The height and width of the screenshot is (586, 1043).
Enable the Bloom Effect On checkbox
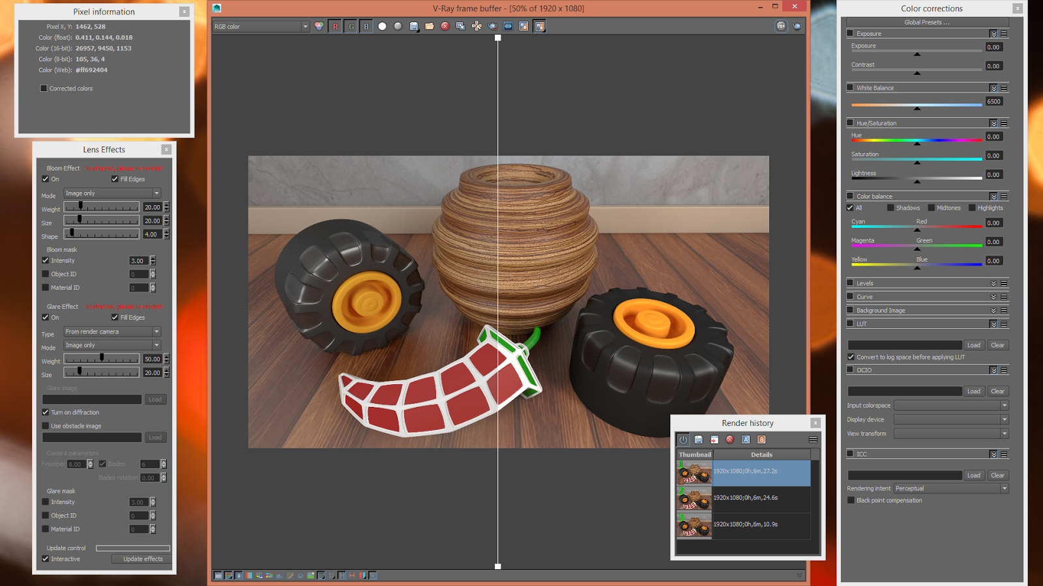(x=45, y=179)
